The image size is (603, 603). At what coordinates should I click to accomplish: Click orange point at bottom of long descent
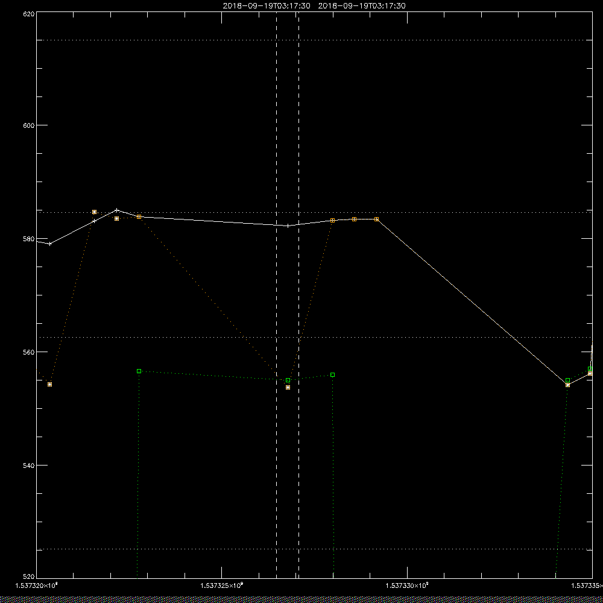pos(567,385)
